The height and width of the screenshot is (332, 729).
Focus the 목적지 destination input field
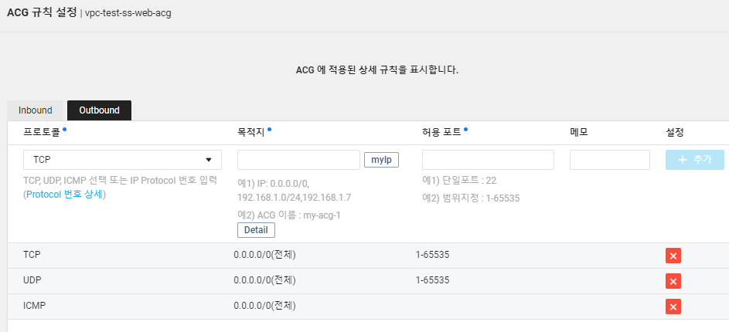click(x=299, y=160)
